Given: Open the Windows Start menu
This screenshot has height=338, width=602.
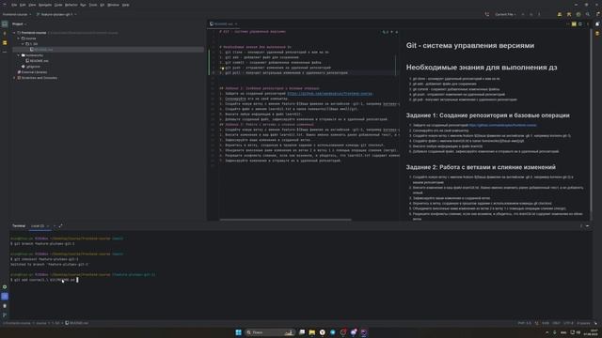Looking at the screenshot, I should pos(238,332).
